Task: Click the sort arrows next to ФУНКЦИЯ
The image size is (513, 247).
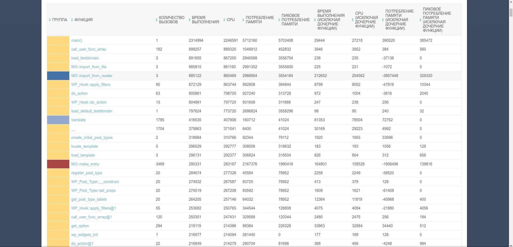Action: coord(72,20)
